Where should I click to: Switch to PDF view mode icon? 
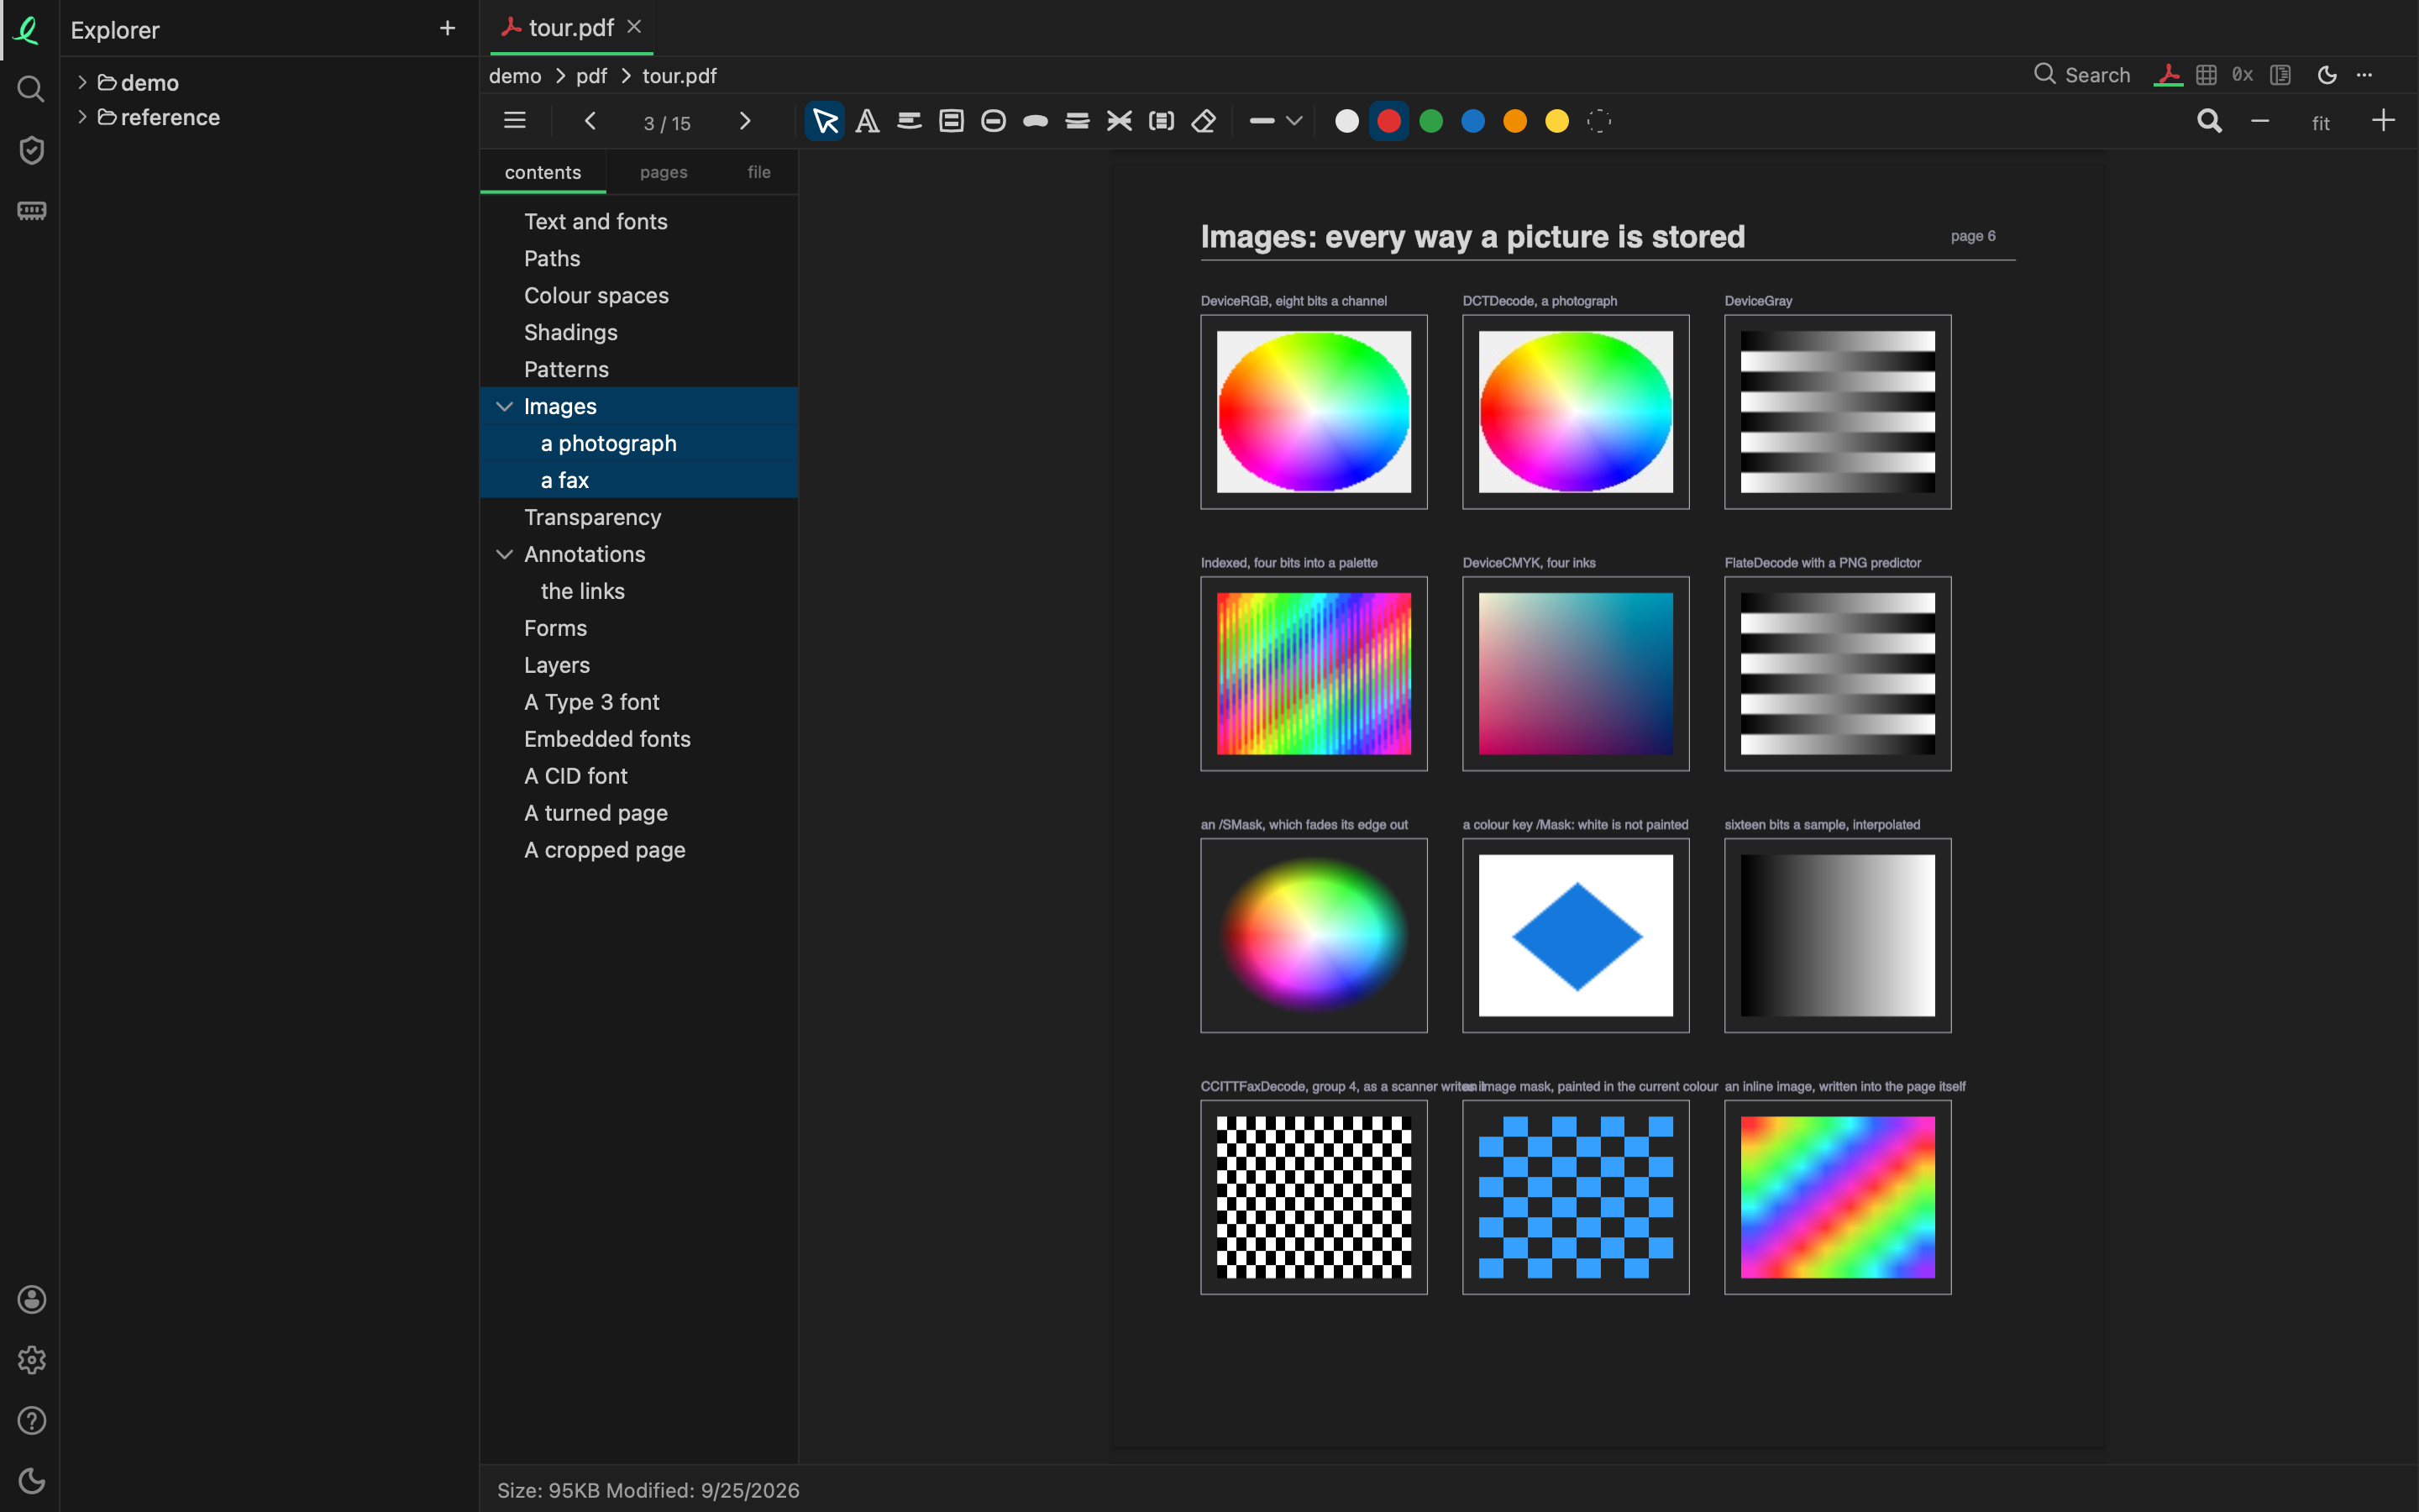pos(2168,75)
